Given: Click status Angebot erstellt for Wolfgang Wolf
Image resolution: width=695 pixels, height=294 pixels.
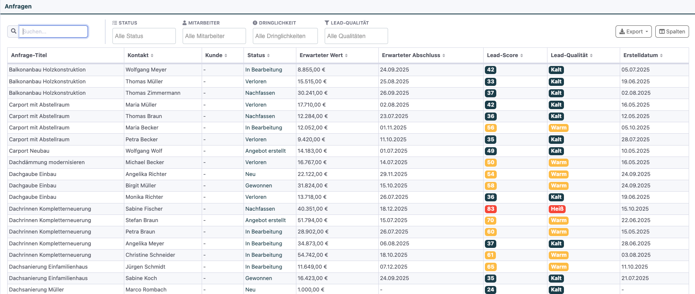Looking at the screenshot, I should 265,151.
